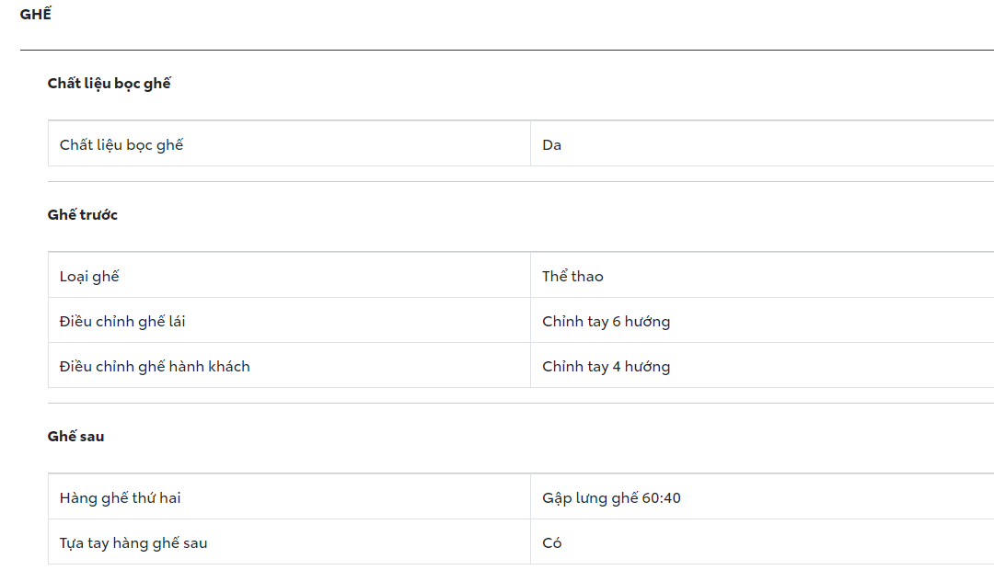
Task: Click the column divider in the 'Loại ghế' row
Action: click(x=530, y=276)
